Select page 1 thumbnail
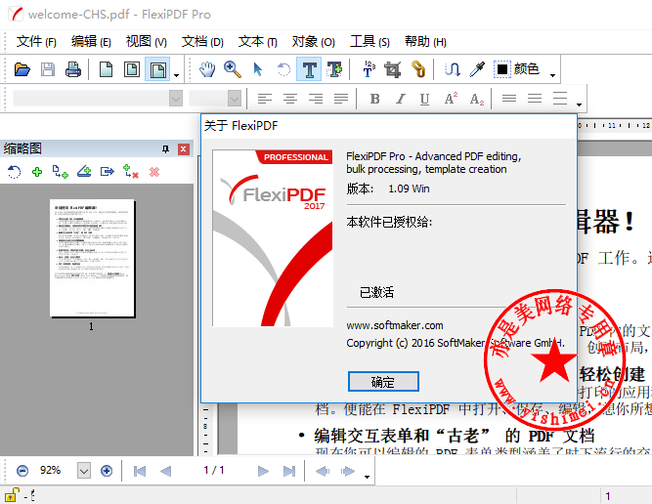This screenshot has width=652, height=504. tap(92, 259)
